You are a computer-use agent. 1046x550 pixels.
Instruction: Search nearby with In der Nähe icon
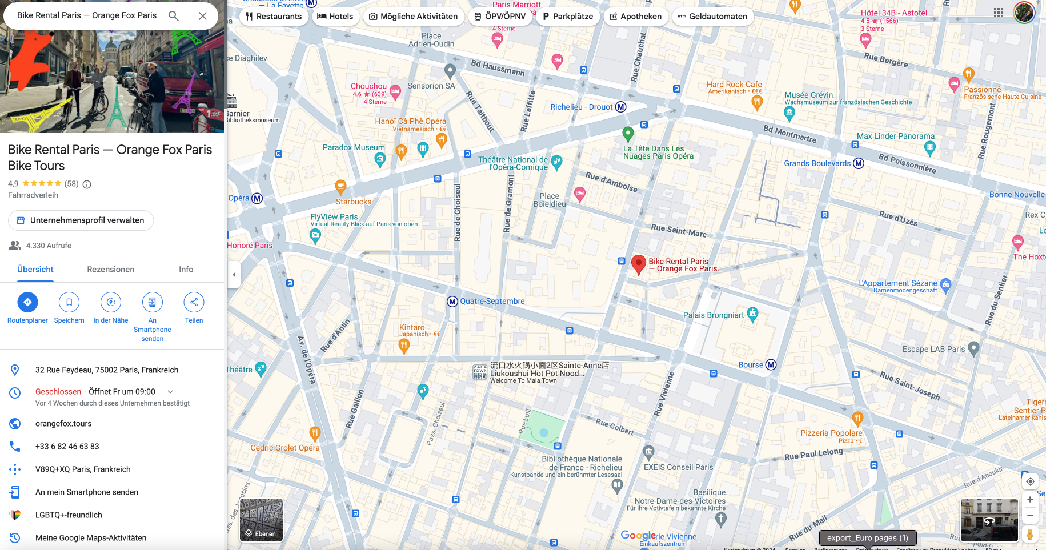click(x=111, y=302)
